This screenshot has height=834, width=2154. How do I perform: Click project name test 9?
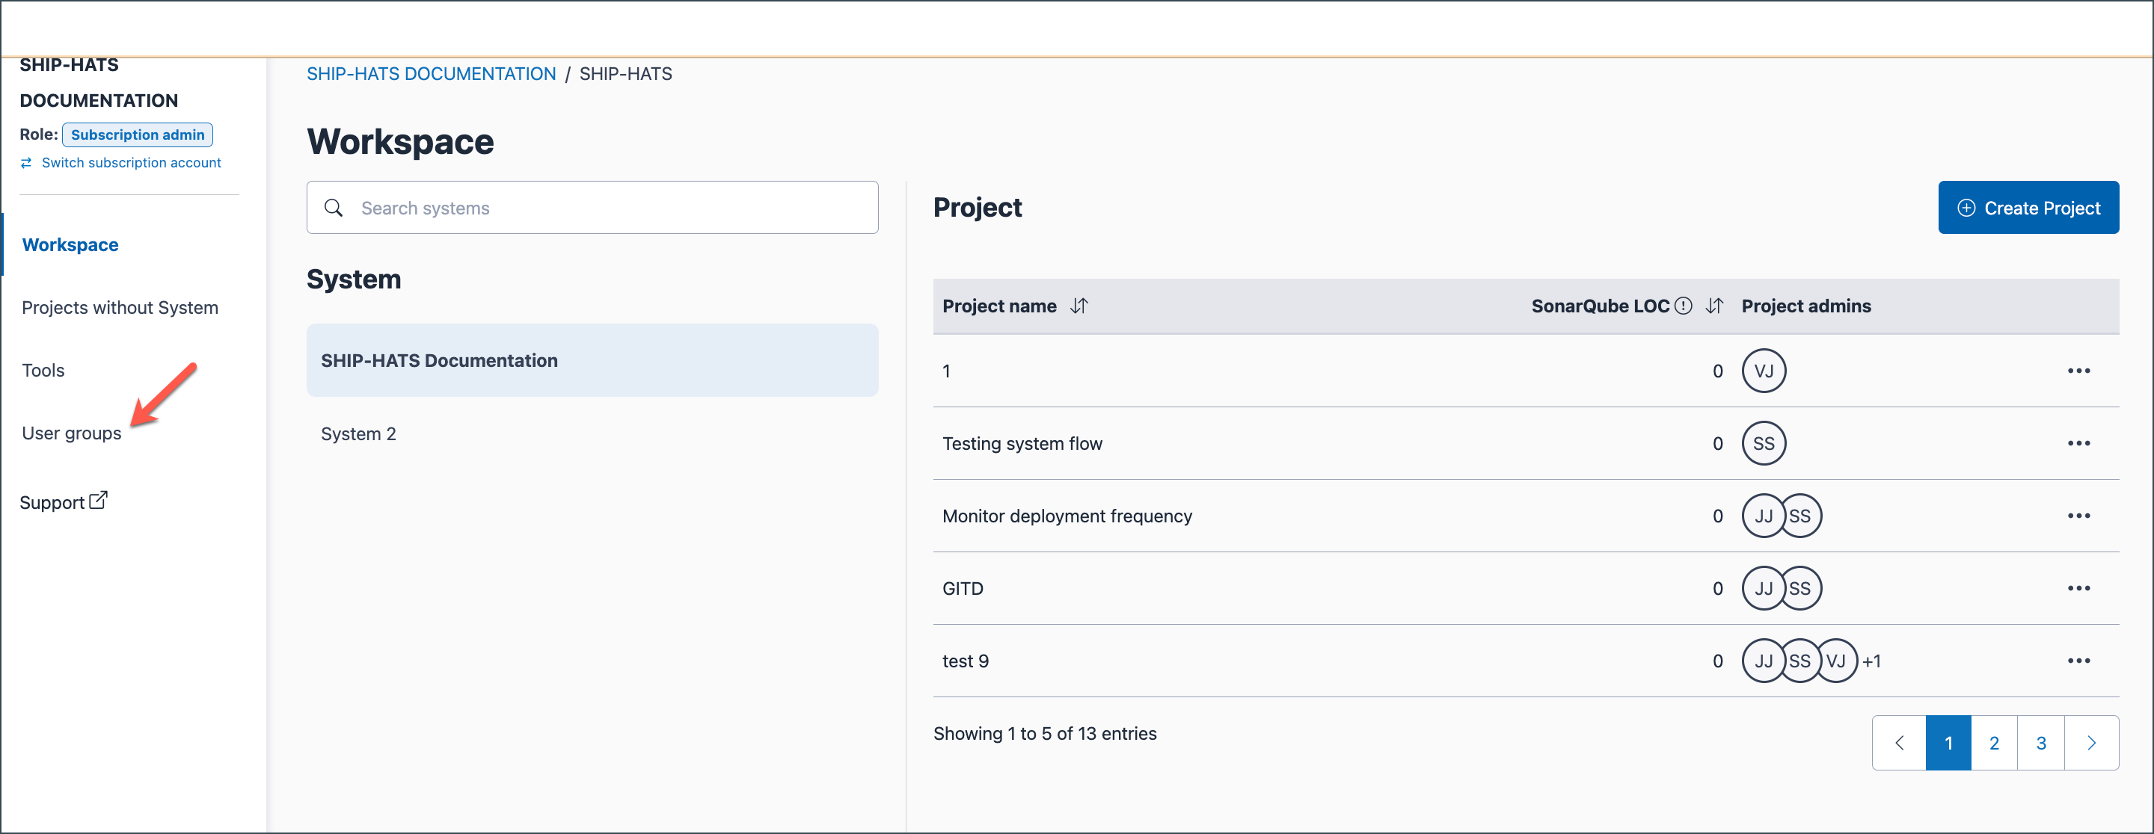click(x=965, y=661)
